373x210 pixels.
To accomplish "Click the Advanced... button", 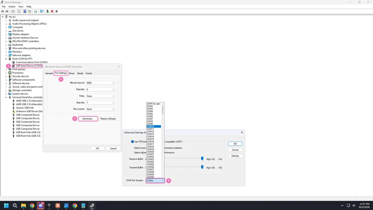I will point(88,119).
